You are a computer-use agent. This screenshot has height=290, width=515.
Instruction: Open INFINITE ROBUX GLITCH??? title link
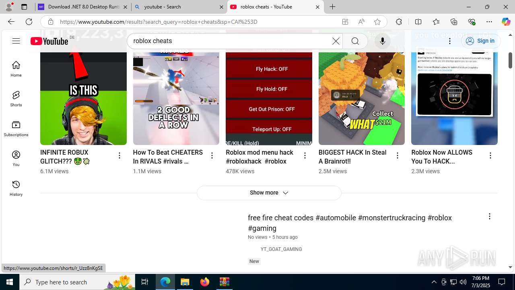(x=65, y=157)
